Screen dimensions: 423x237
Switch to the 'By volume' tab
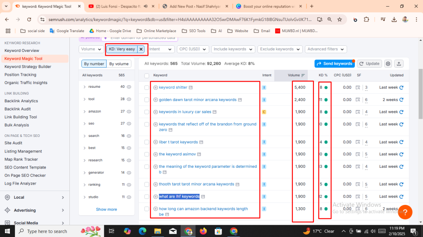(x=119, y=64)
